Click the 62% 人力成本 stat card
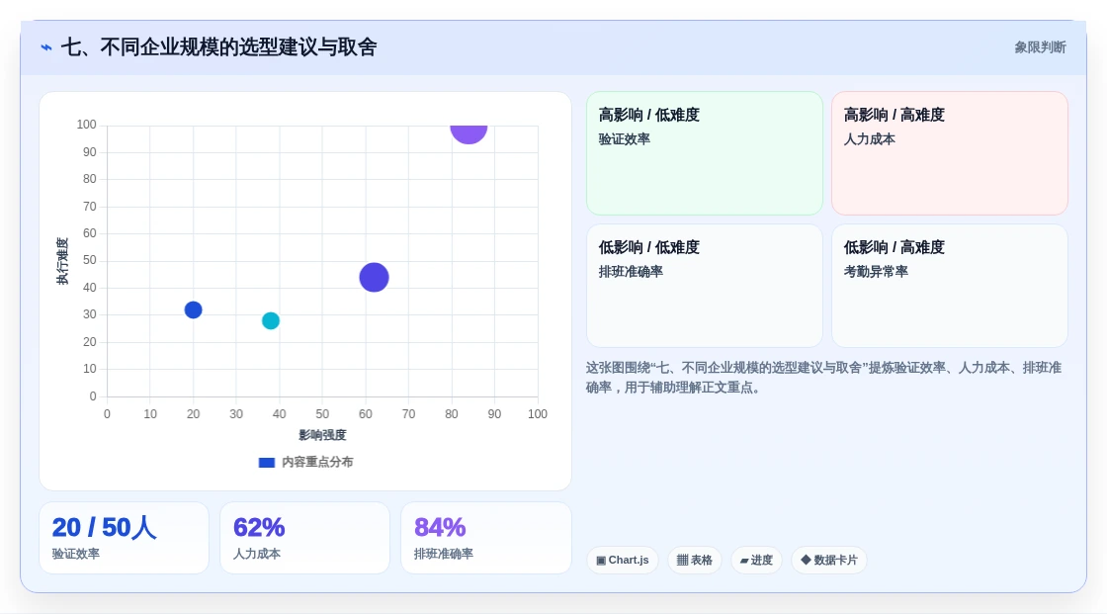Image resolution: width=1107 pixels, height=614 pixels. point(305,538)
